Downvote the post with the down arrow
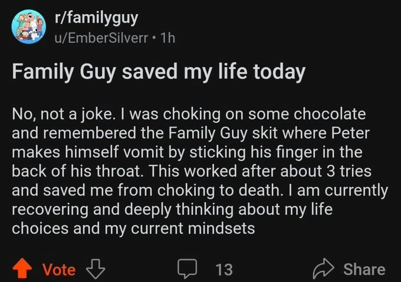 pos(94,269)
